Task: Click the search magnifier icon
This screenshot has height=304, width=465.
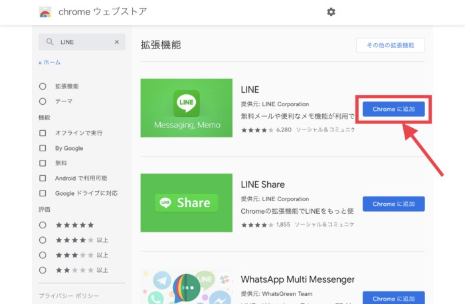Action: point(50,42)
